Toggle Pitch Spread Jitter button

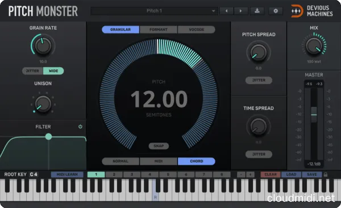click(x=259, y=80)
